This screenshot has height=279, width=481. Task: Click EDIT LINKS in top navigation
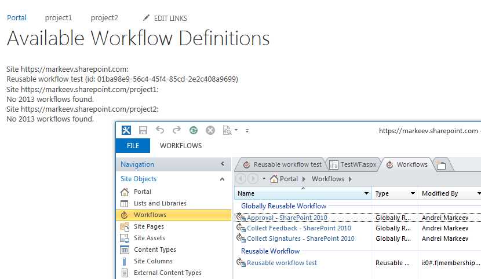170,19
